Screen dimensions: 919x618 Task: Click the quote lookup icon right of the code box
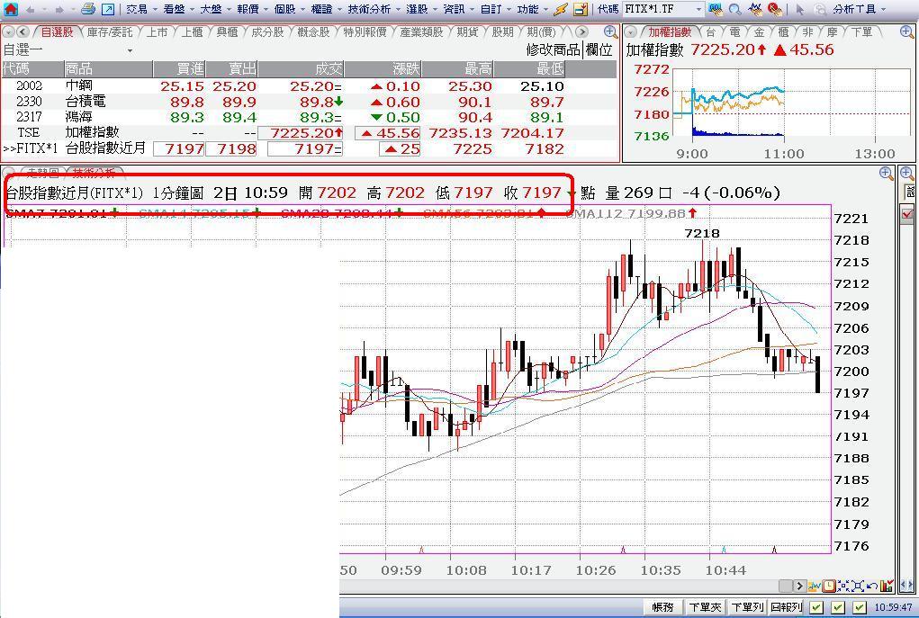click(715, 9)
